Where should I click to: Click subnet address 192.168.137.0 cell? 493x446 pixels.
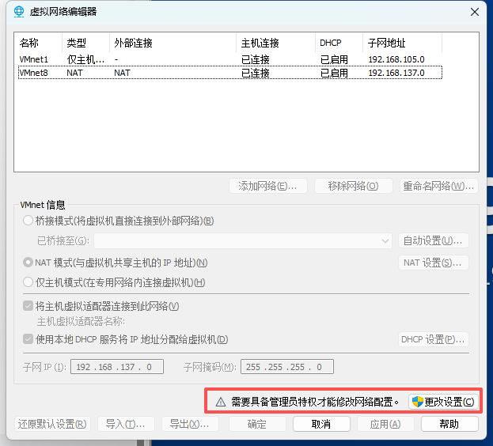396,73
